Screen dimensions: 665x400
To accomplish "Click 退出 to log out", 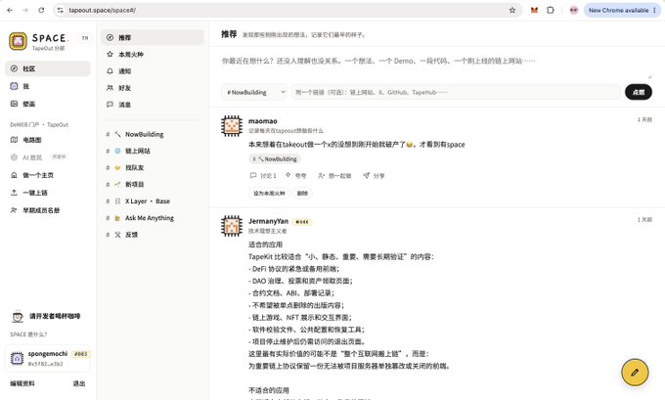I will pyautogui.click(x=79, y=383).
